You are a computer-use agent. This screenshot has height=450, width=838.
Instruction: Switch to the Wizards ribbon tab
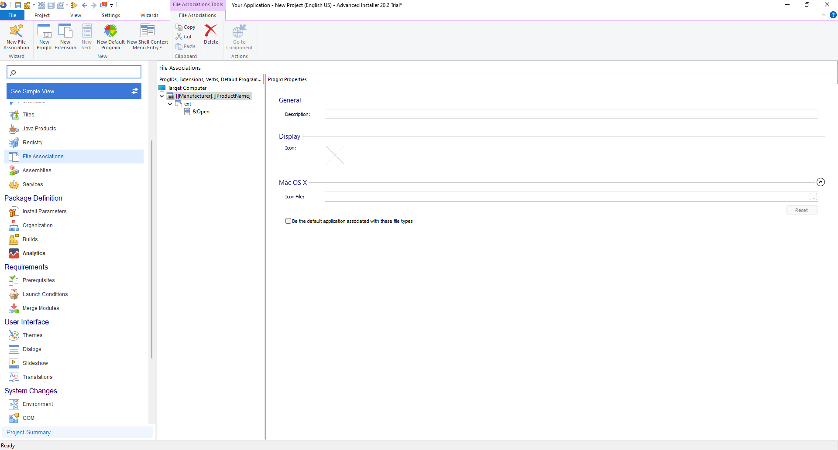click(x=149, y=15)
